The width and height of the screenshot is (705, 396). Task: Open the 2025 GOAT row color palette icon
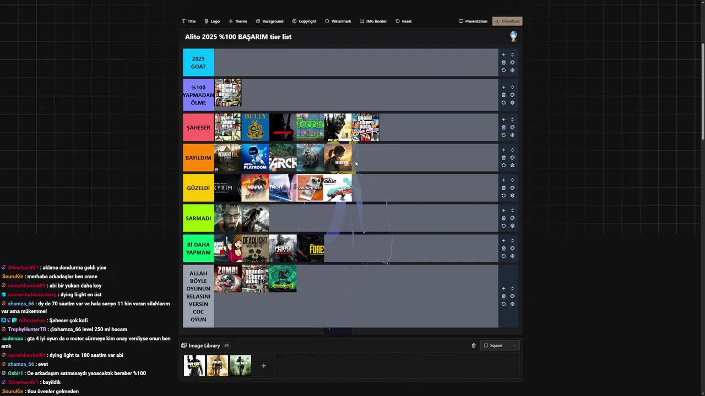pos(512,63)
